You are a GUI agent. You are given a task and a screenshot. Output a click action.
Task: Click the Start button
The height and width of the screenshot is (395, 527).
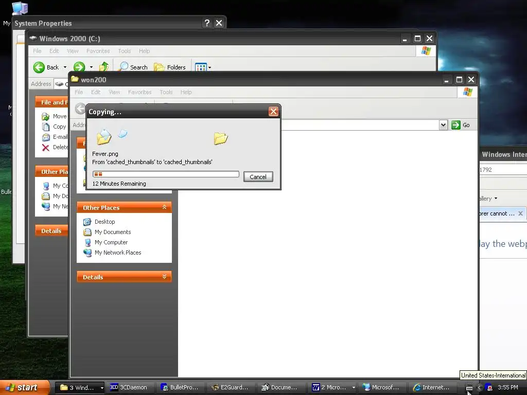[25, 387]
